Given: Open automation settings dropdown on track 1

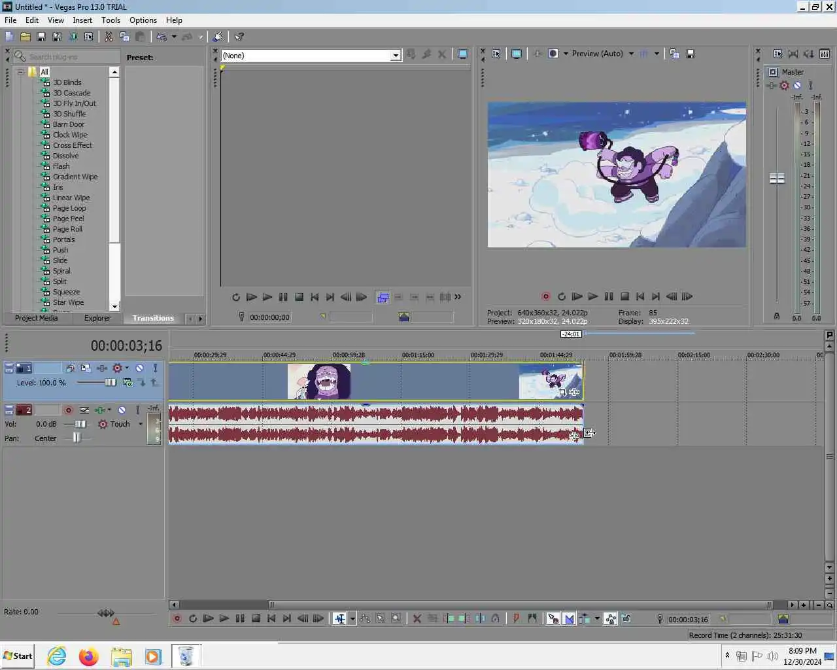Looking at the screenshot, I should (x=127, y=368).
